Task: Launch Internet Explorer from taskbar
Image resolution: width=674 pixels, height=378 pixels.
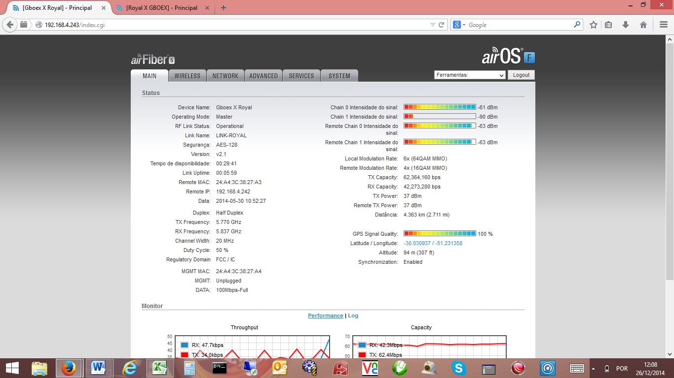Action: (x=130, y=368)
